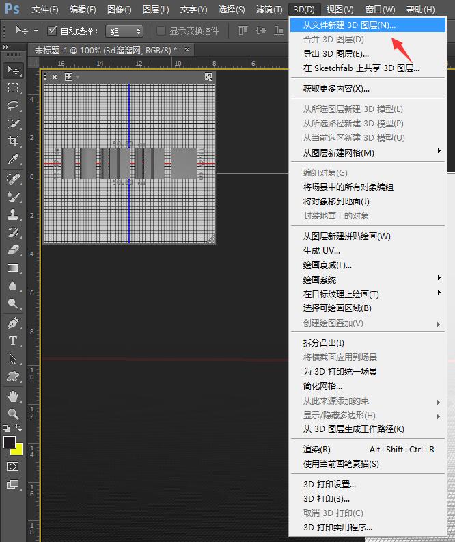Choose 简化网格...

click(368, 385)
